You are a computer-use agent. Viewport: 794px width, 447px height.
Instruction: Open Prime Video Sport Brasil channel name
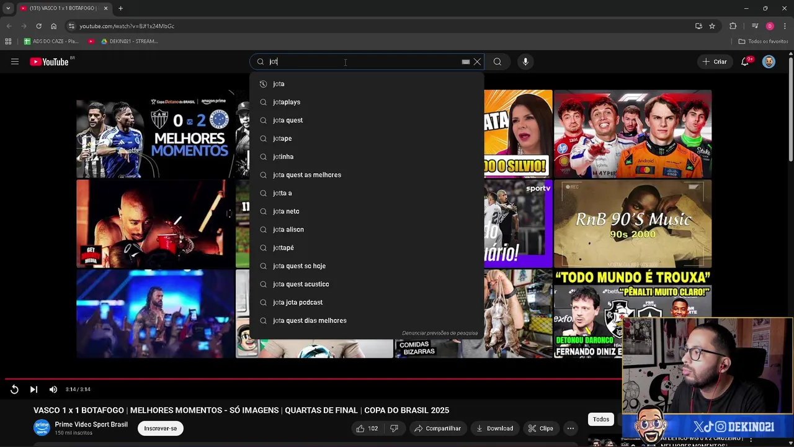(x=91, y=425)
